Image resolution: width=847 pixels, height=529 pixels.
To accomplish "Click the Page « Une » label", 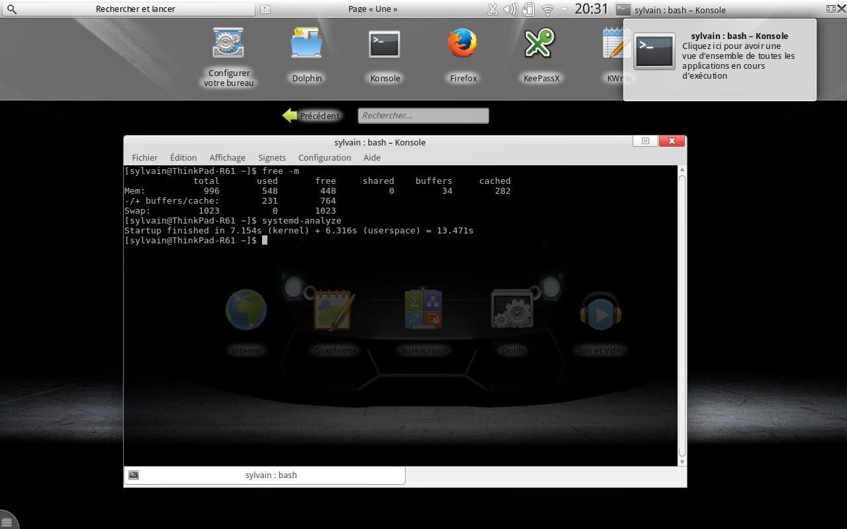I will (x=373, y=9).
